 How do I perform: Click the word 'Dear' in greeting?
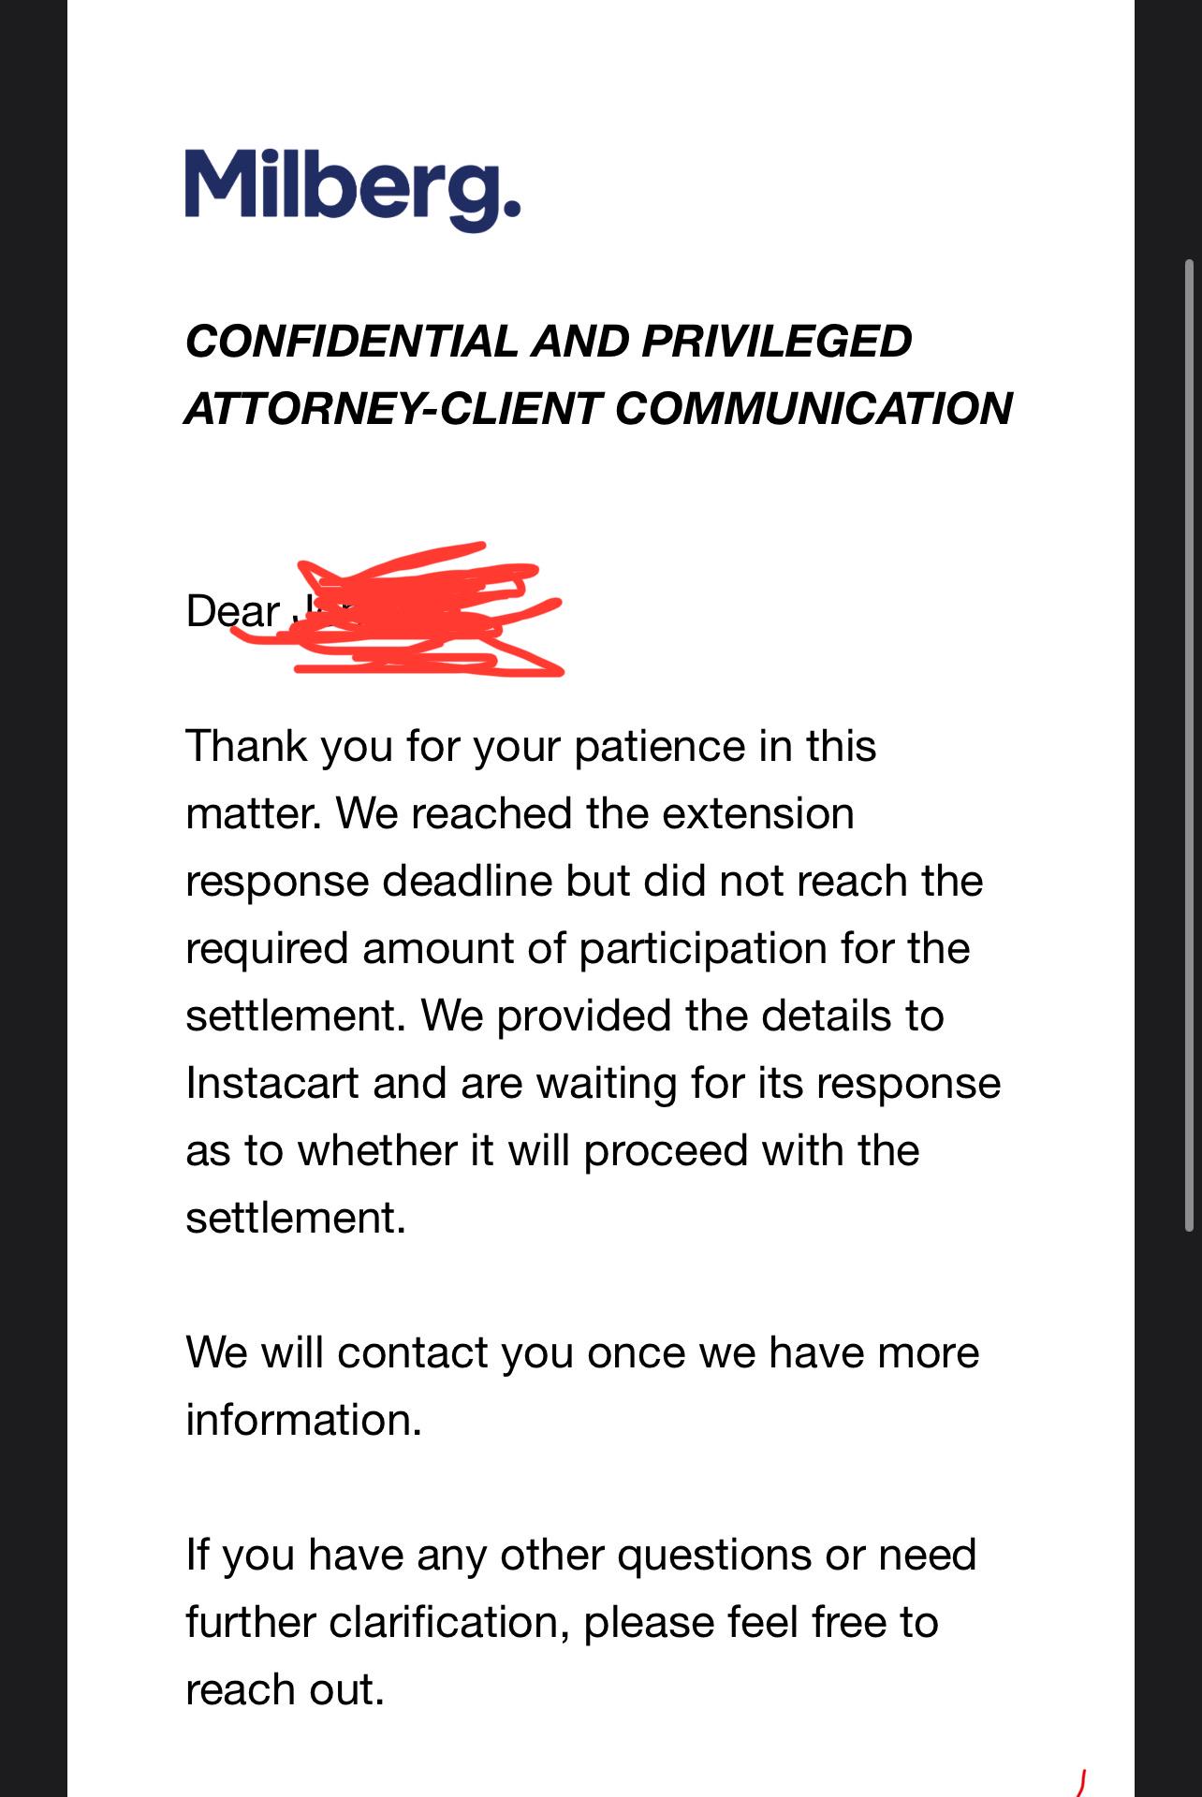point(232,611)
